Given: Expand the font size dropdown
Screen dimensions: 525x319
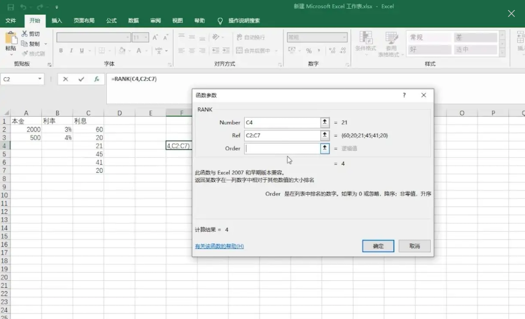Looking at the screenshot, I should point(146,38).
